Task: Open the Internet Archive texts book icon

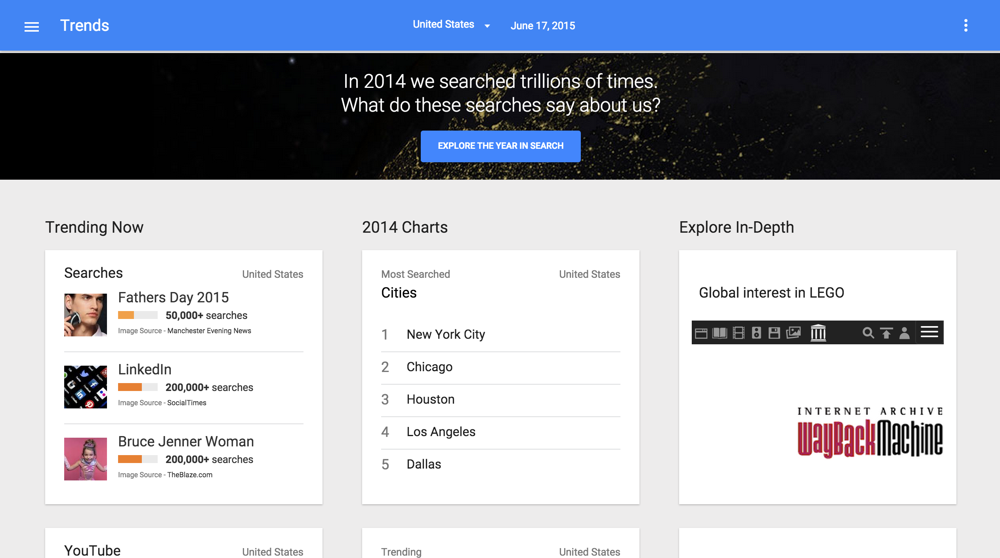Action: coord(719,333)
